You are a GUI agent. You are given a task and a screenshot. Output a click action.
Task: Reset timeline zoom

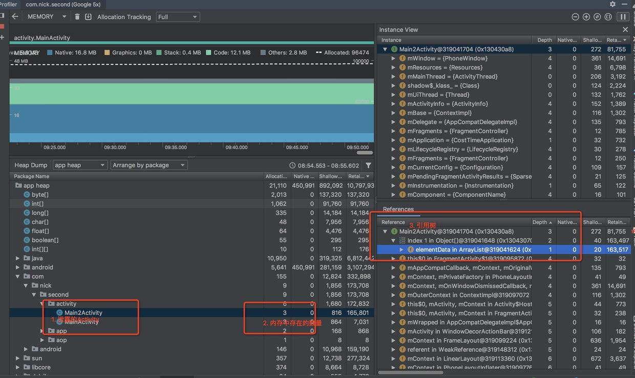[x=597, y=17]
